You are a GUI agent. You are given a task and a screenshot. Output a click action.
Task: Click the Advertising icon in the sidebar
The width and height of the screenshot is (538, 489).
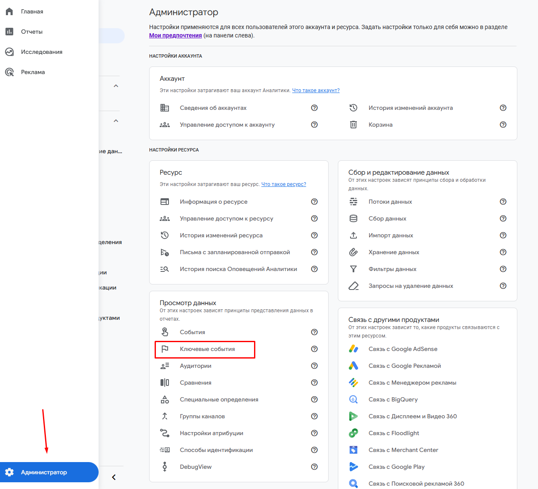click(x=9, y=72)
